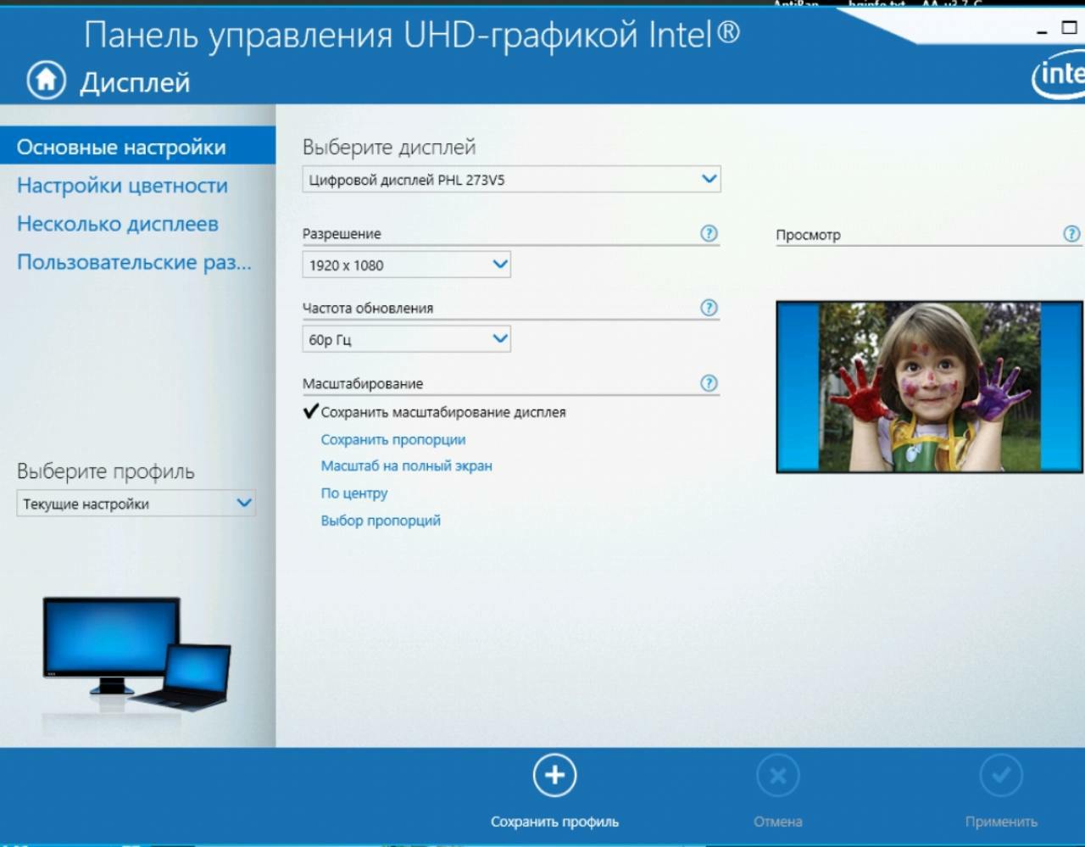Click the monitor and laptop illustration
Viewport: 1085px width, 847px height.
click(x=136, y=653)
